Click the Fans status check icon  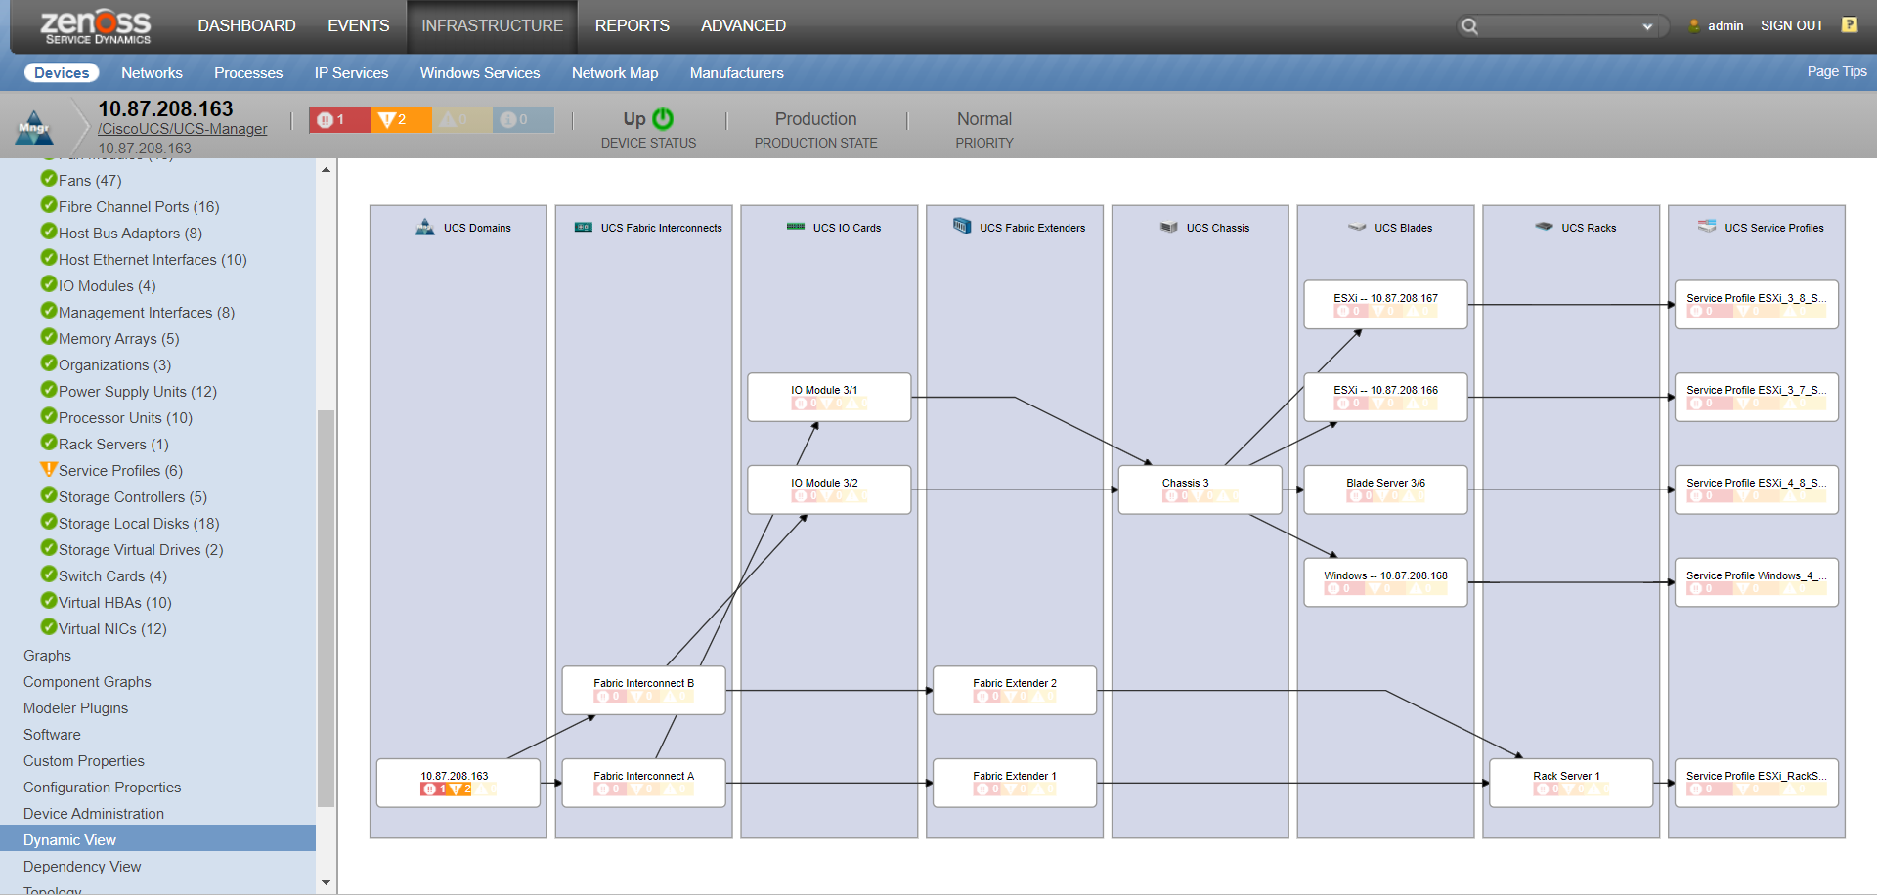click(x=49, y=178)
